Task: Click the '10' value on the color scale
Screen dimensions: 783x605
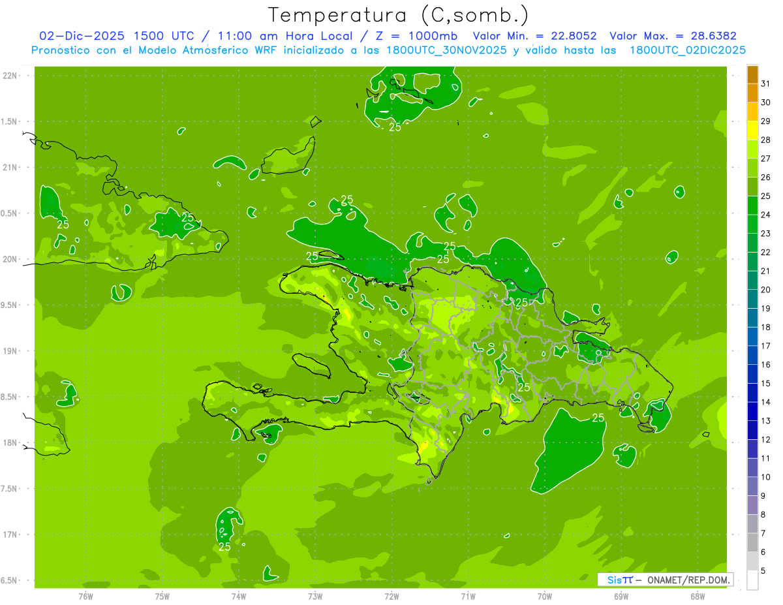Action: point(766,477)
